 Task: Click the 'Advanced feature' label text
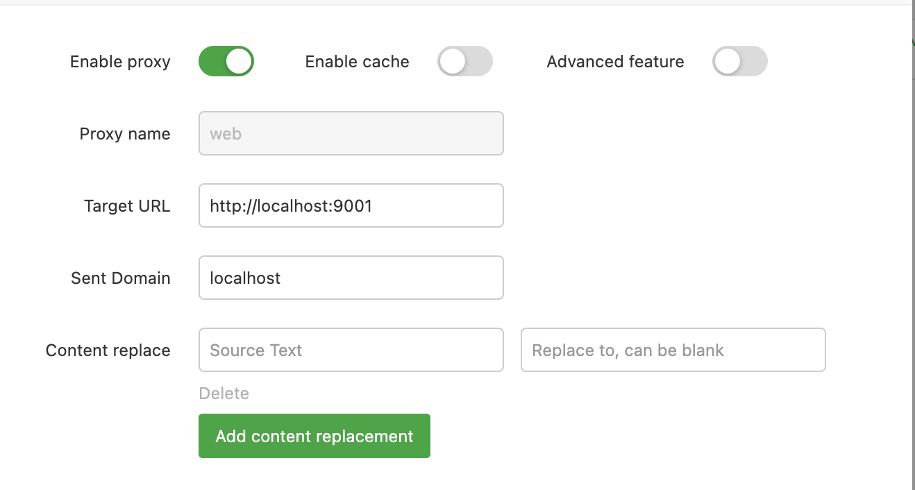pos(616,62)
